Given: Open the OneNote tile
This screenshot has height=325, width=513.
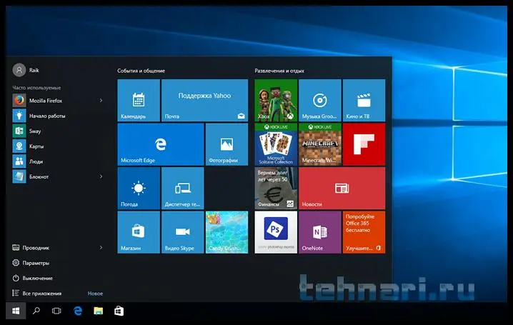Looking at the screenshot, I should [320, 232].
